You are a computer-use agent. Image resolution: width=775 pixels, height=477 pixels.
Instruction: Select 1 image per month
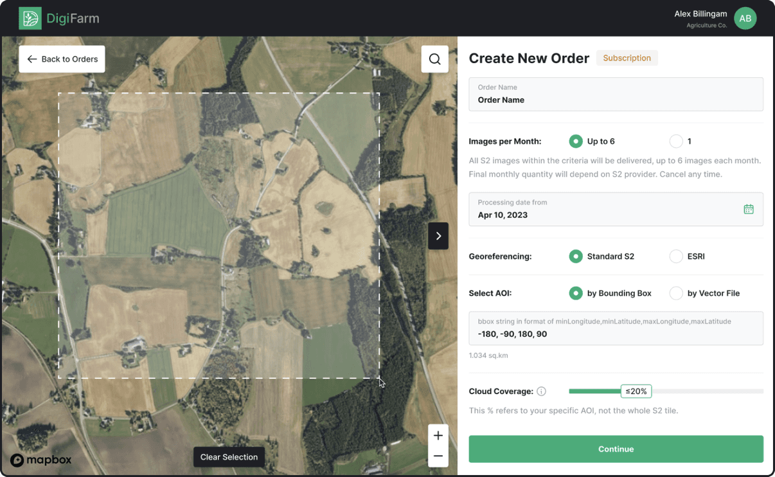click(x=676, y=141)
